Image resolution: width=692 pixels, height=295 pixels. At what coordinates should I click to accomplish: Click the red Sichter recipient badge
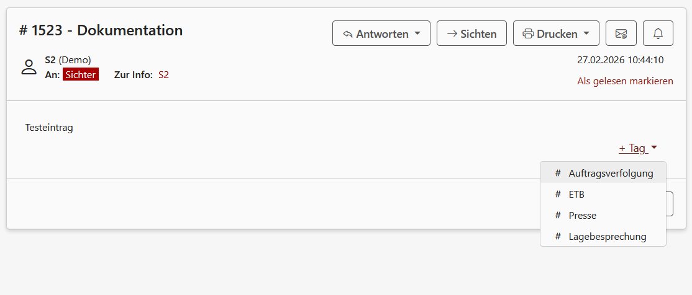pos(81,75)
